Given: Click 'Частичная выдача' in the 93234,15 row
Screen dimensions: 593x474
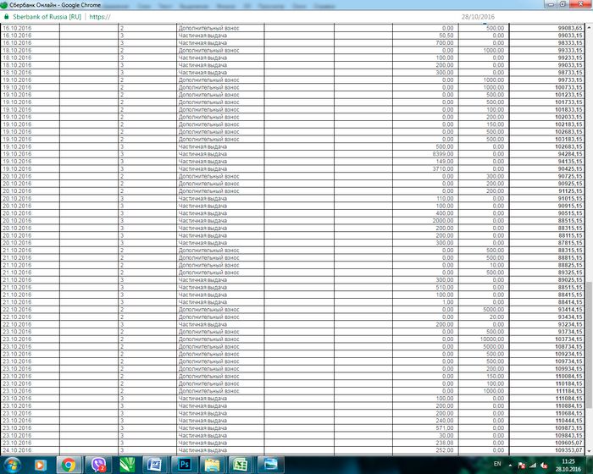Looking at the screenshot, I should point(202,324).
